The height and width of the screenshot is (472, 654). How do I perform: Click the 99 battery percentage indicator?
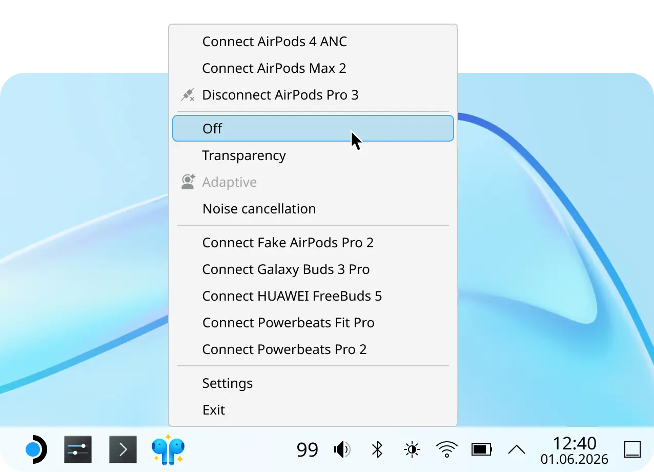pyautogui.click(x=308, y=450)
